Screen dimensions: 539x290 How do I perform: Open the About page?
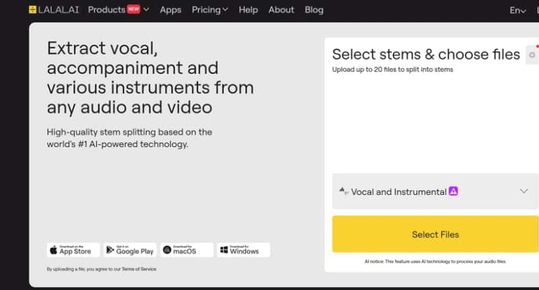(x=281, y=10)
